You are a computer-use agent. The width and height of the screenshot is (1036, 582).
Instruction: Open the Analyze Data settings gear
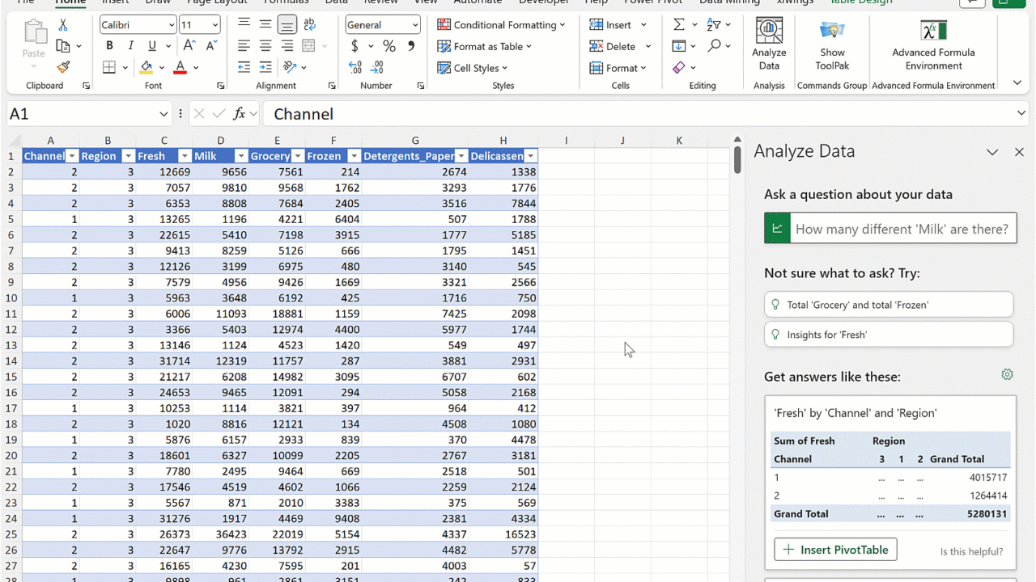(1007, 374)
